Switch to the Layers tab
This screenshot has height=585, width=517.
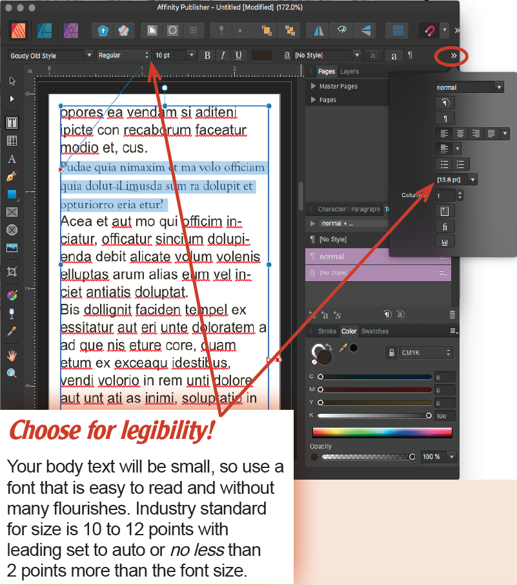349,72
